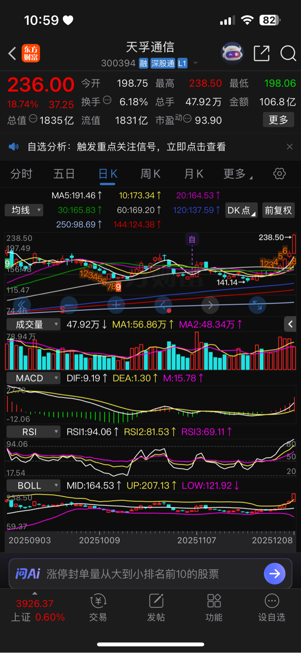This screenshot has width=301, height=653.
Task: Tap the blue speaker announcement icon
Action: coord(14,147)
